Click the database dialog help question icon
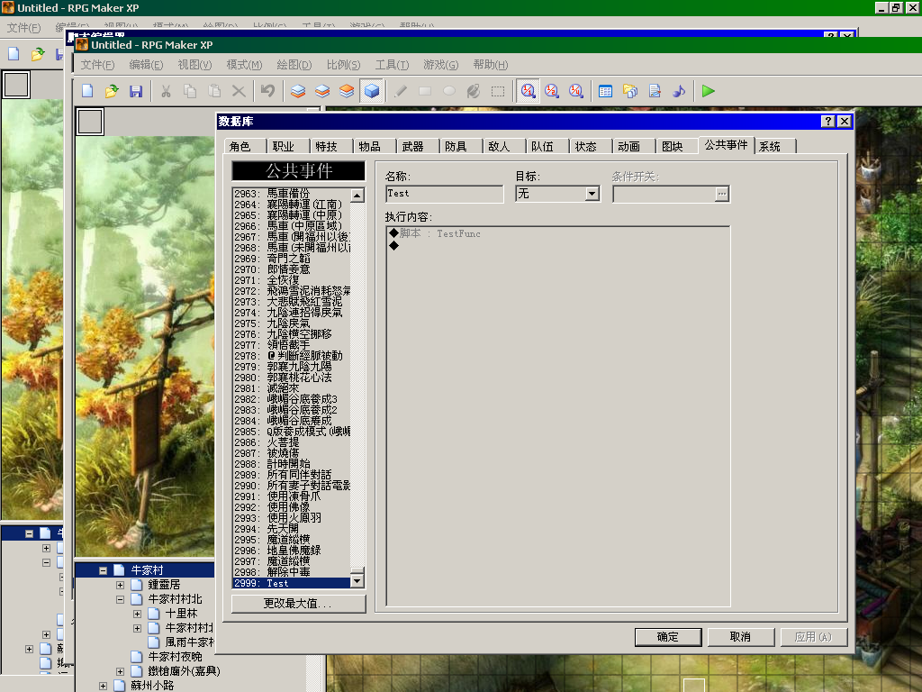This screenshot has height=692, width=922. click(828, 122)
